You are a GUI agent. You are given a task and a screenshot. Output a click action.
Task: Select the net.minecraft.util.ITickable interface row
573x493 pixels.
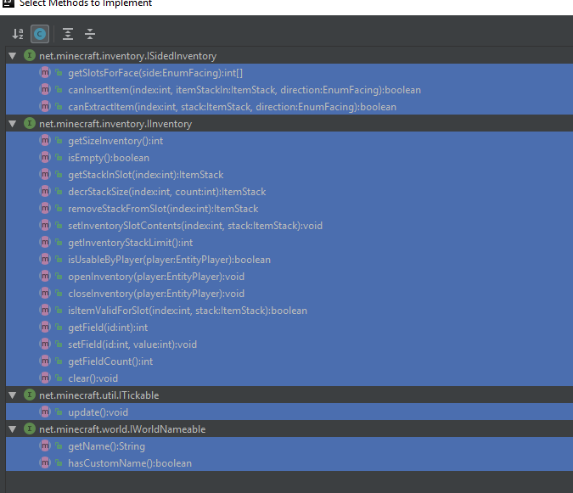98,395
